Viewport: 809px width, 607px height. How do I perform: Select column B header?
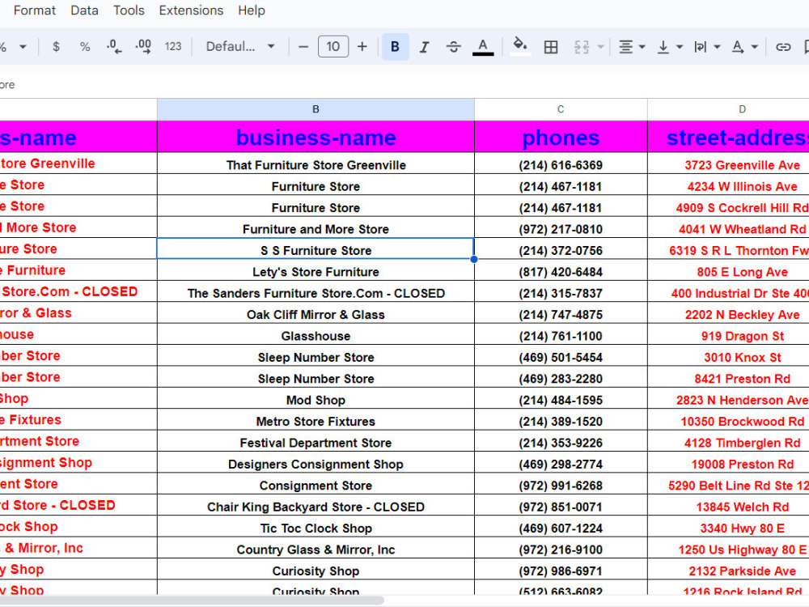(x=316, y=109)
